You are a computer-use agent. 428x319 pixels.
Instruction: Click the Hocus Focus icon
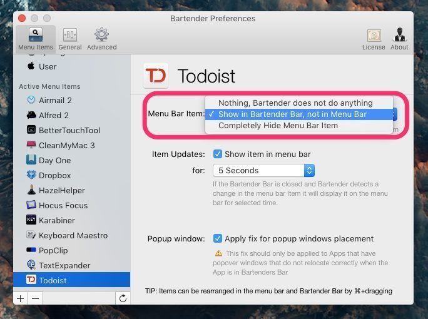pos(31,205)
